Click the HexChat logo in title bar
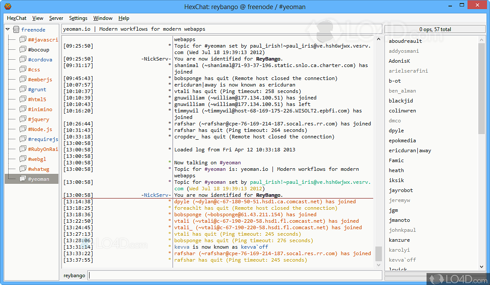 7,6
